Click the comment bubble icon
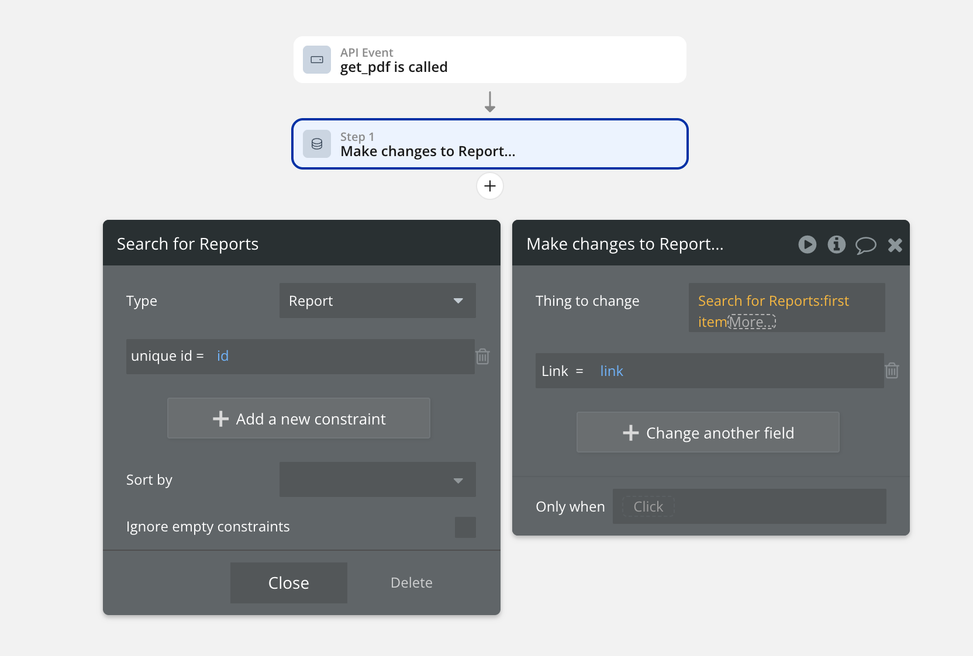Image resolution: width=973 pixels, height=656 pixels. (x=865, y=245)
